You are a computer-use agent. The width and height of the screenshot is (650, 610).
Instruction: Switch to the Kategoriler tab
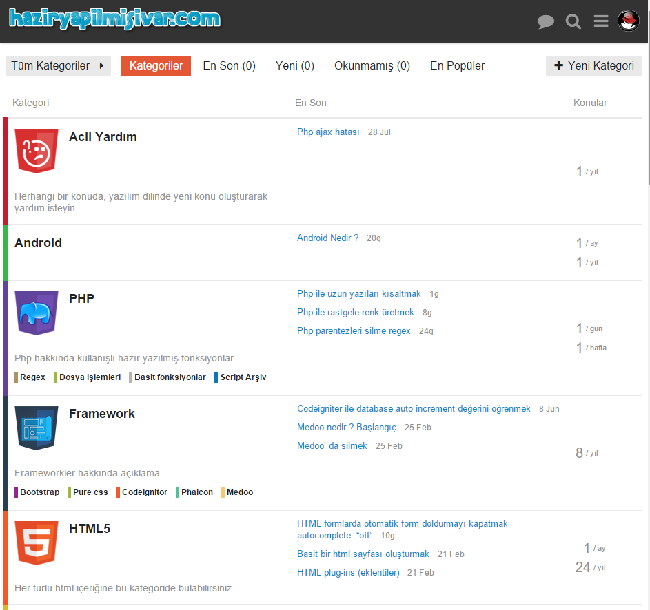[156, 66]
